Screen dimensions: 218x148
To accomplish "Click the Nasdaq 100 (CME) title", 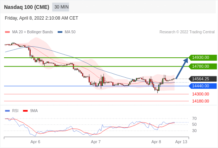I will pyautogui.click(x=27, y=7).
